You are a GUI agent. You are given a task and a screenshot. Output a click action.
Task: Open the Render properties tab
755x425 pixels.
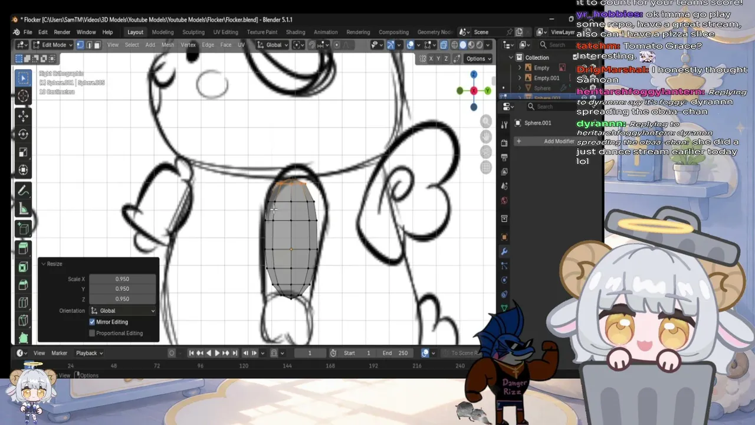(x=504, y=143)
